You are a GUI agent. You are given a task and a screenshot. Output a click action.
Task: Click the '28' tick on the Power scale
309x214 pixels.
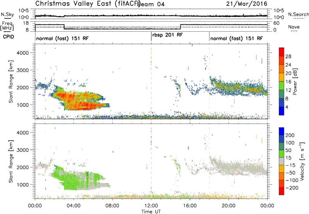[x=288, y=56]
